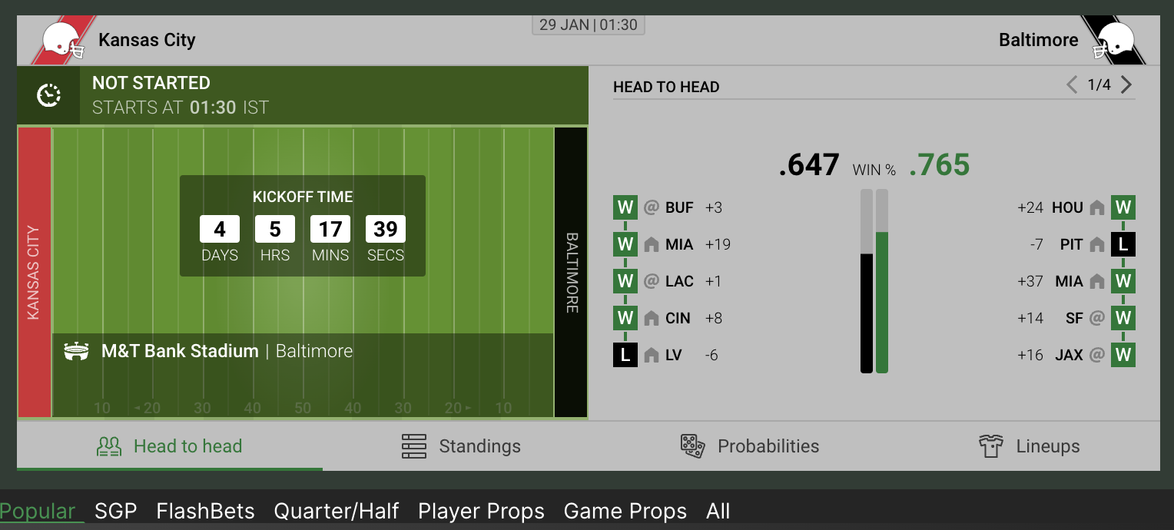The height and width of the screenshot is (530, 1174).
Task: Click the Baltimore black helmet icon
Action: [1116, 41]
